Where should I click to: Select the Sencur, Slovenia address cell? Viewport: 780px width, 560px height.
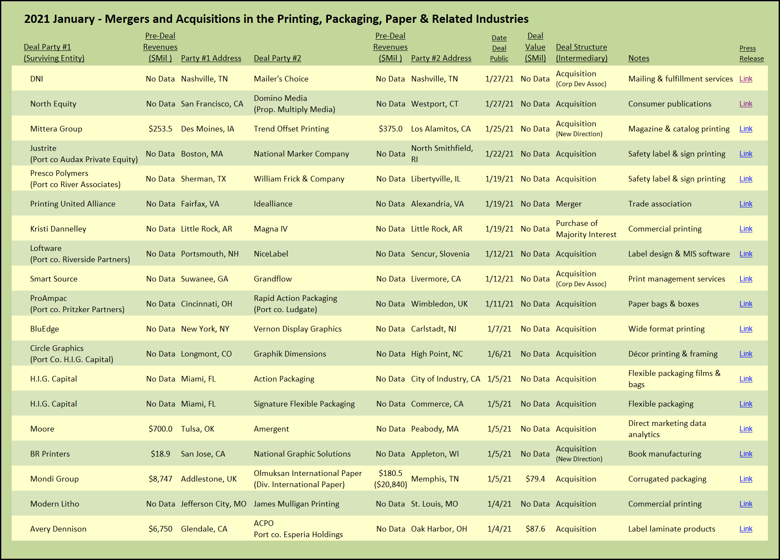pyautogui.click(x=440, y=254)
